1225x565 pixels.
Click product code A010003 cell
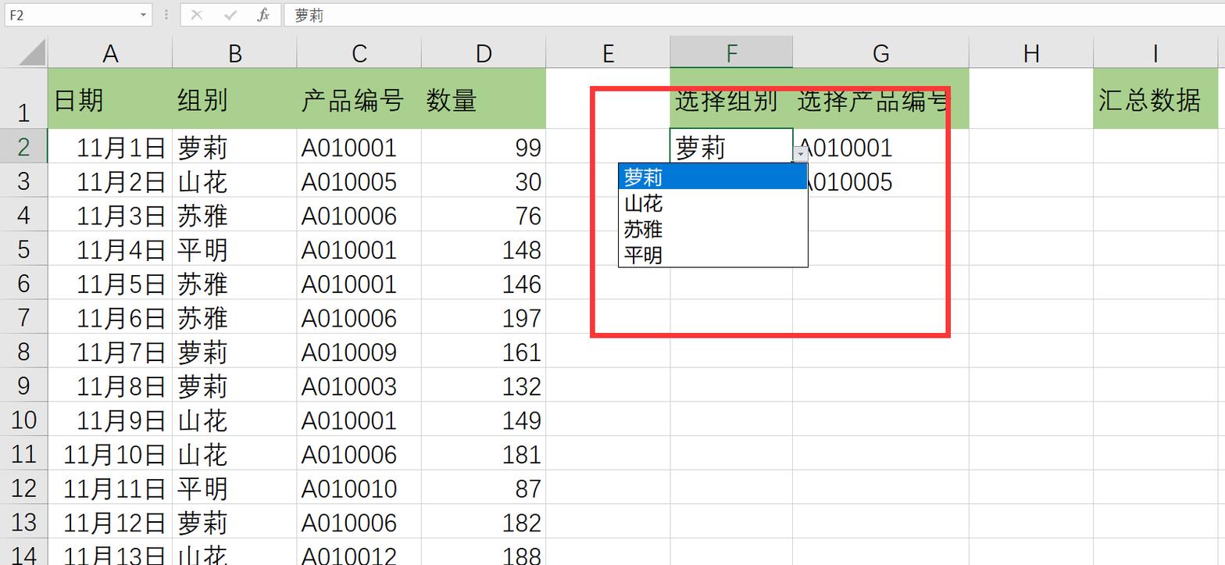359,386
